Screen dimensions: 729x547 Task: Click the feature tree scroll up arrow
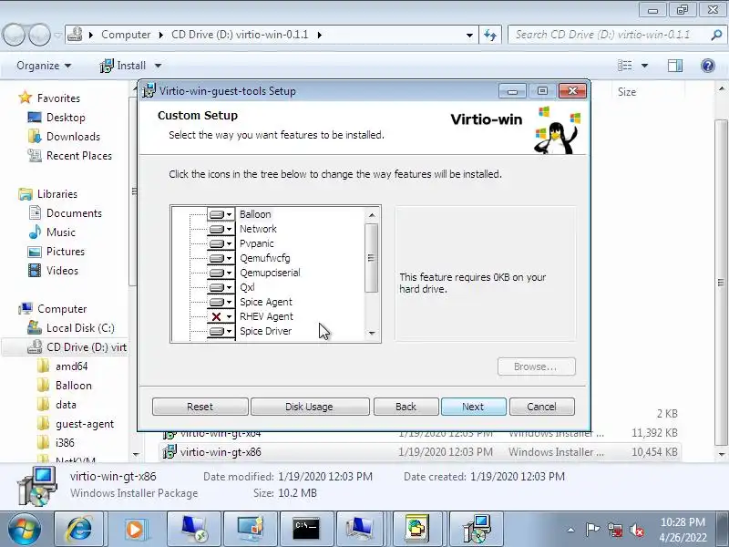[x=372, y=215]
